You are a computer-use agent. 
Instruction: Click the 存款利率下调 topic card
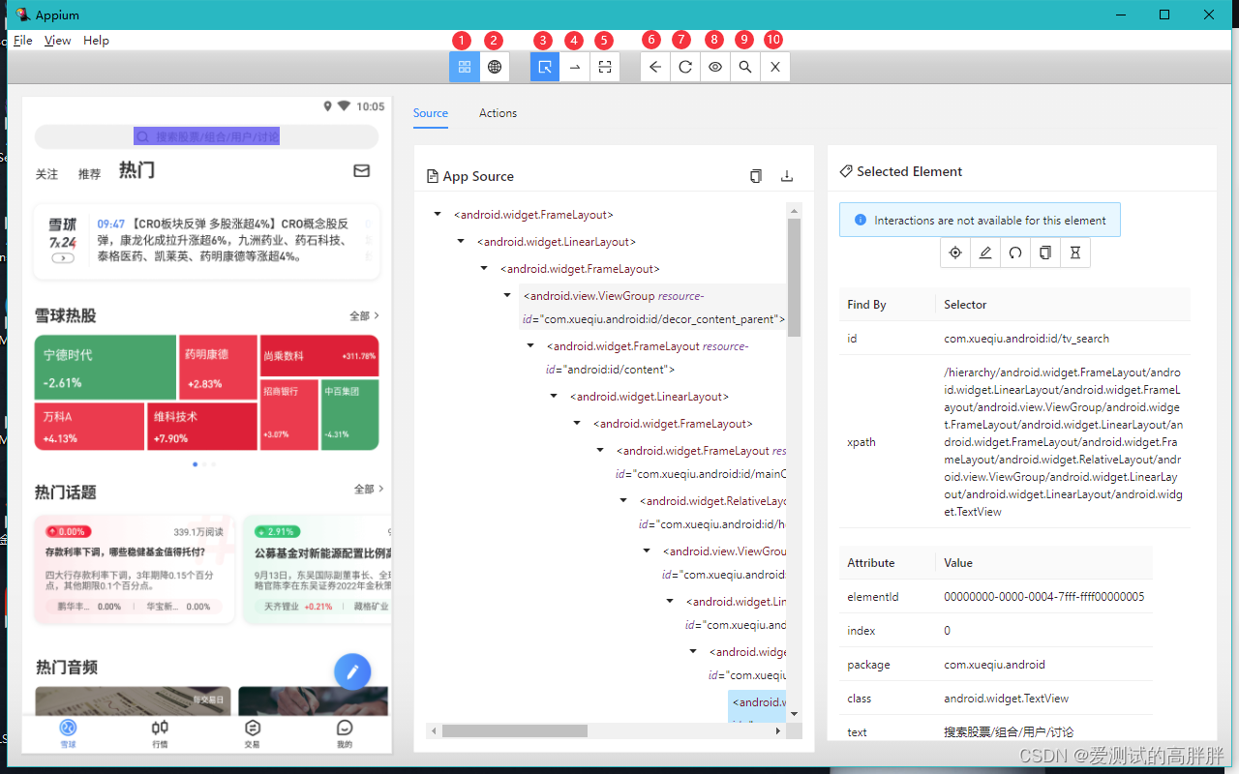[x=134, y=569]
